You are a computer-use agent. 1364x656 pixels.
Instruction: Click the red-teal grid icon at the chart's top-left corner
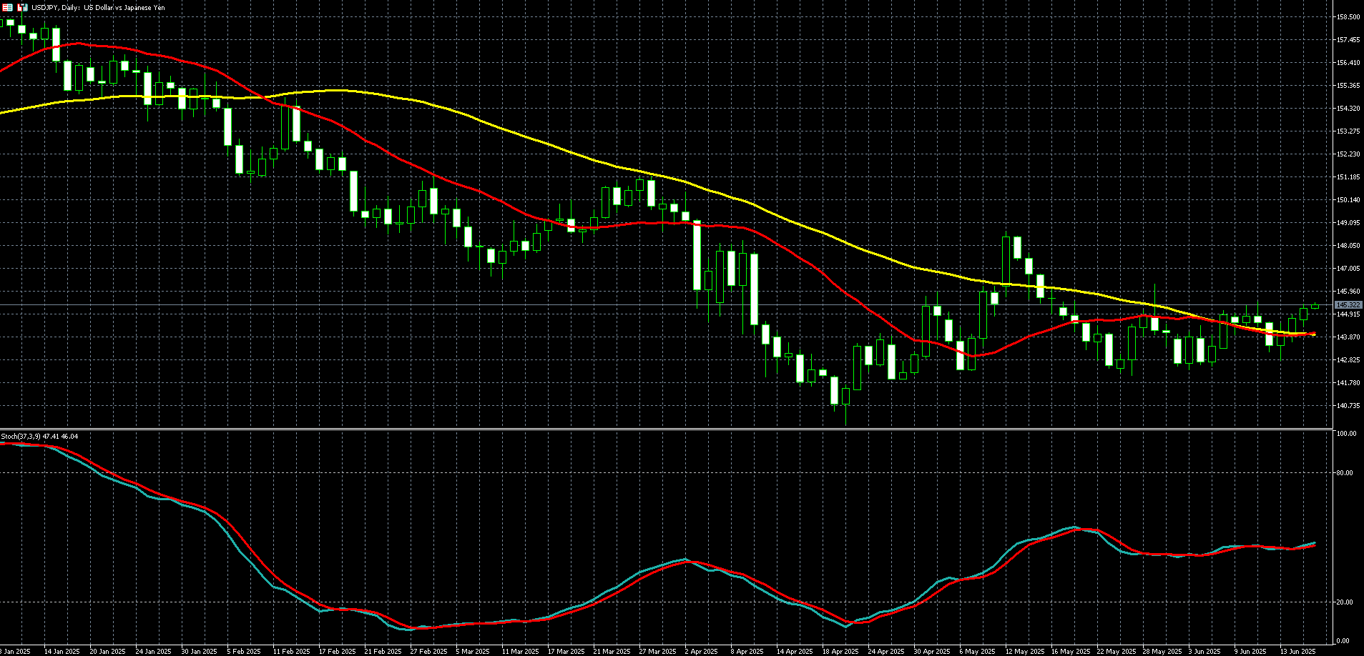click(8, 7)
